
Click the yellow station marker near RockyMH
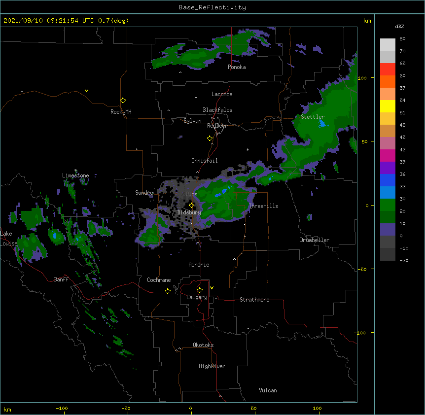pyautogui.click(x=123, y=101)
